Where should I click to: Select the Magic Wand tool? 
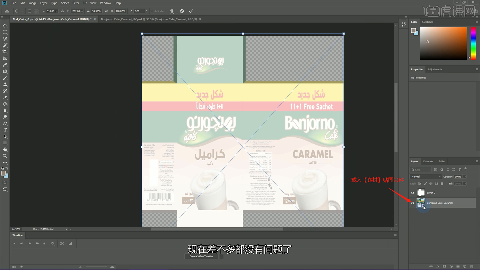[x=5, y=45]
